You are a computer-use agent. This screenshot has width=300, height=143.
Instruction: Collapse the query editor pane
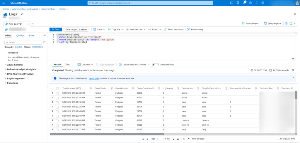[x=293, y=58]
